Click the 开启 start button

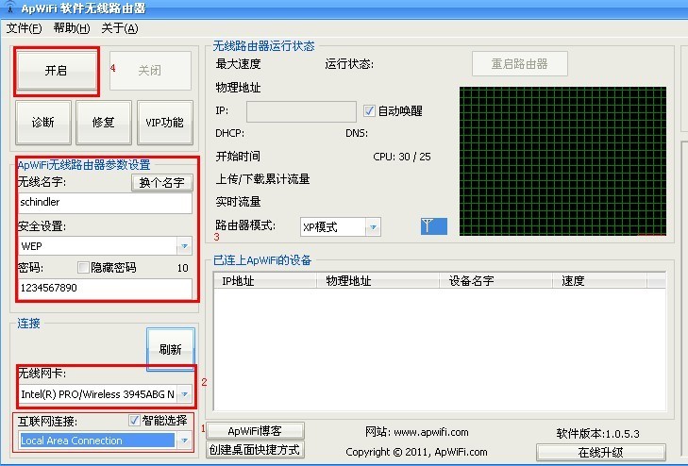coord(57,71)
